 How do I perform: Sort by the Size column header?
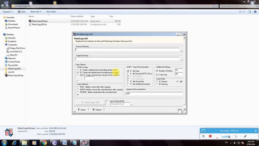111,16
